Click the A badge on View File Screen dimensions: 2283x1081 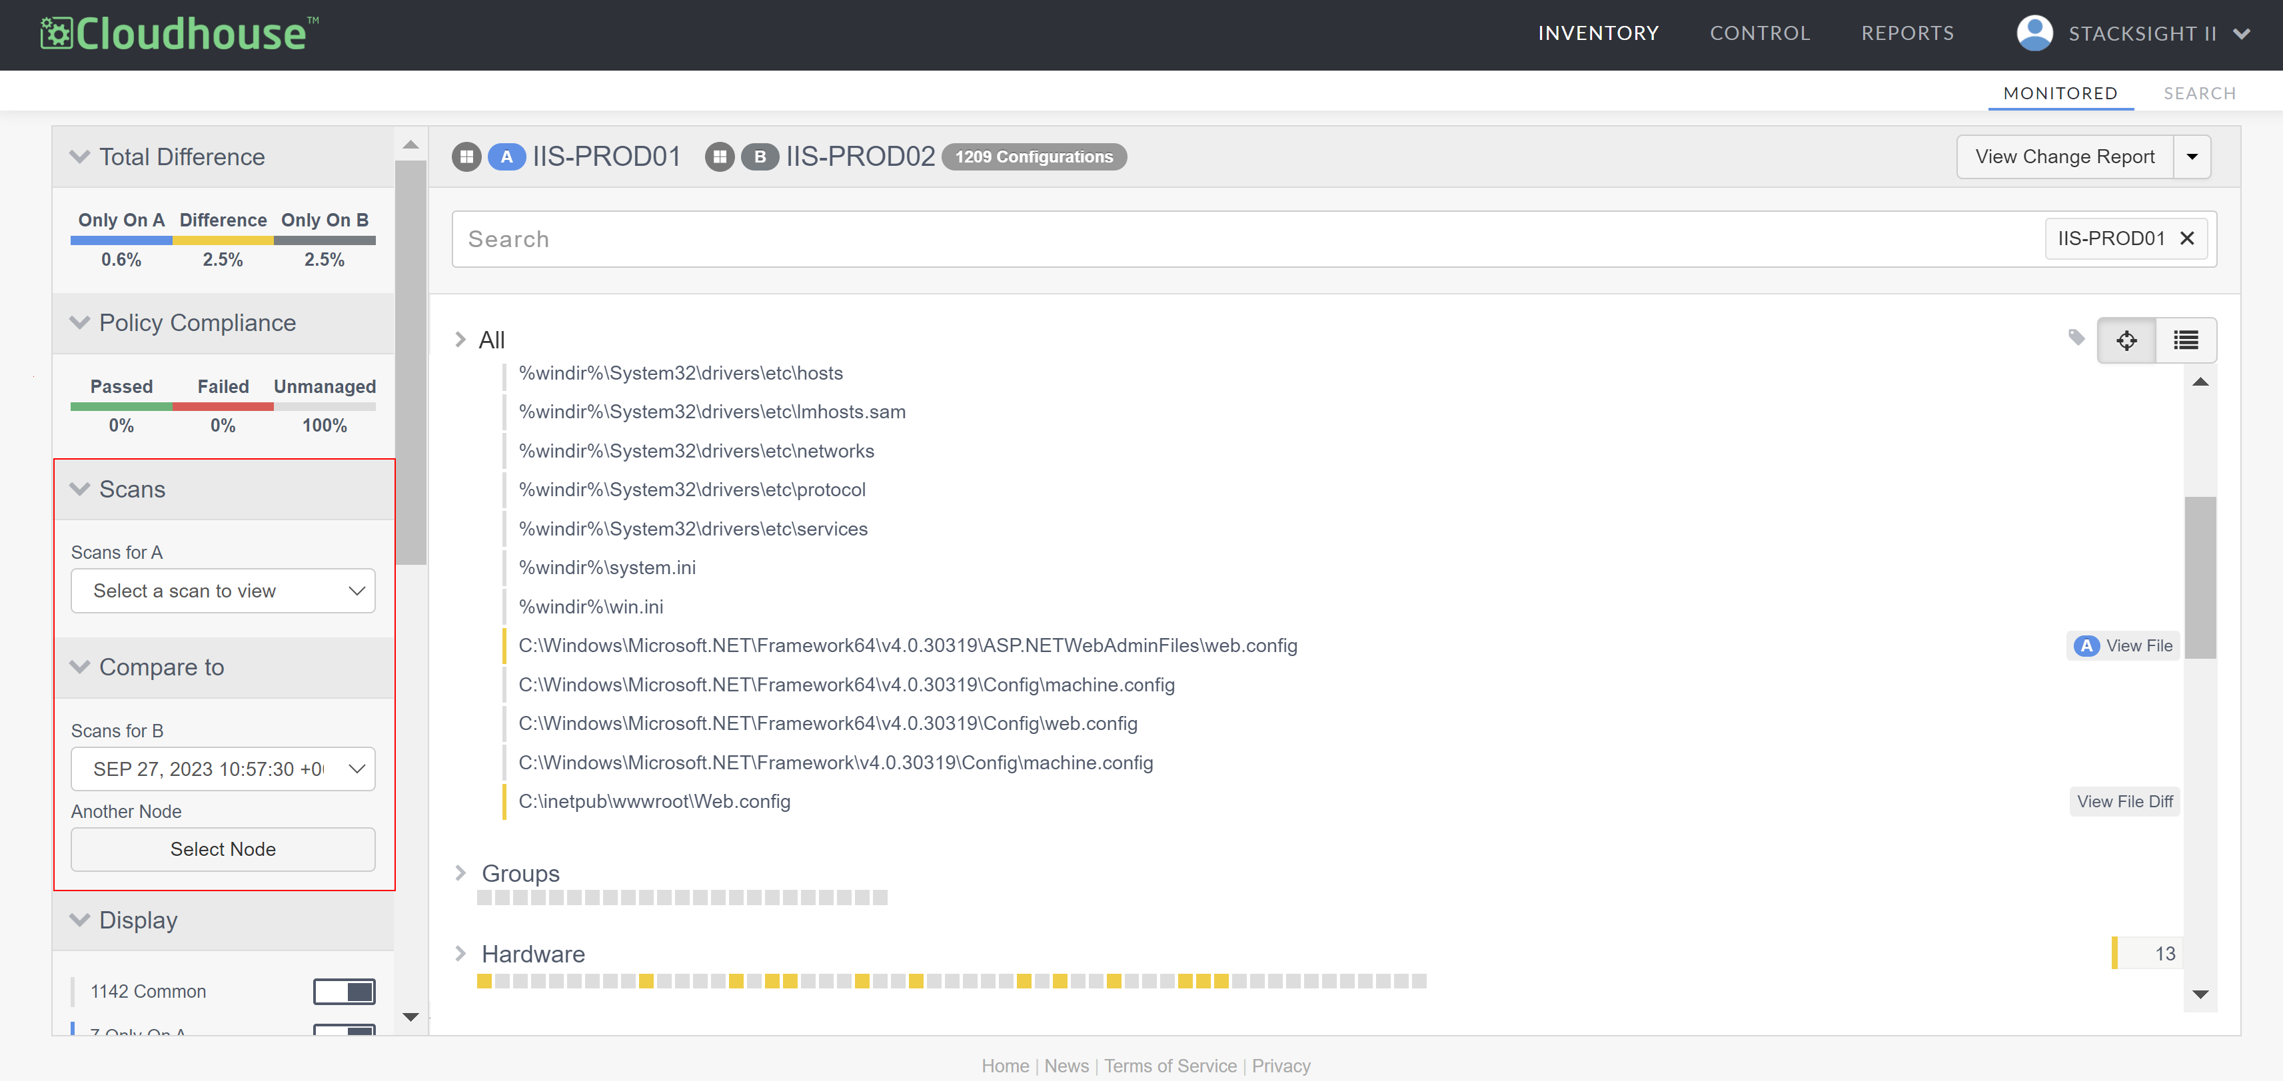[x=2086, y=646]
